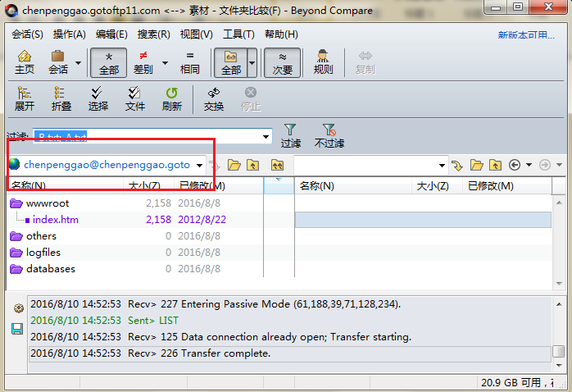Click the right pane go-to-path arrow icon
The height and width of the screenshot is (392, 572).
[457, 166]
